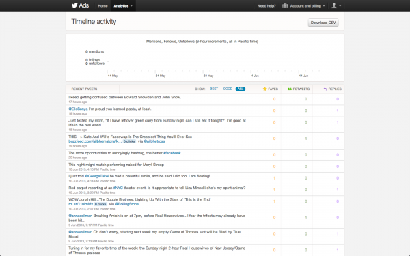Click the 9 Jun 2013, 7:17 PM timestamp
This screenshot has height=256, width=410.
(92, 225)
